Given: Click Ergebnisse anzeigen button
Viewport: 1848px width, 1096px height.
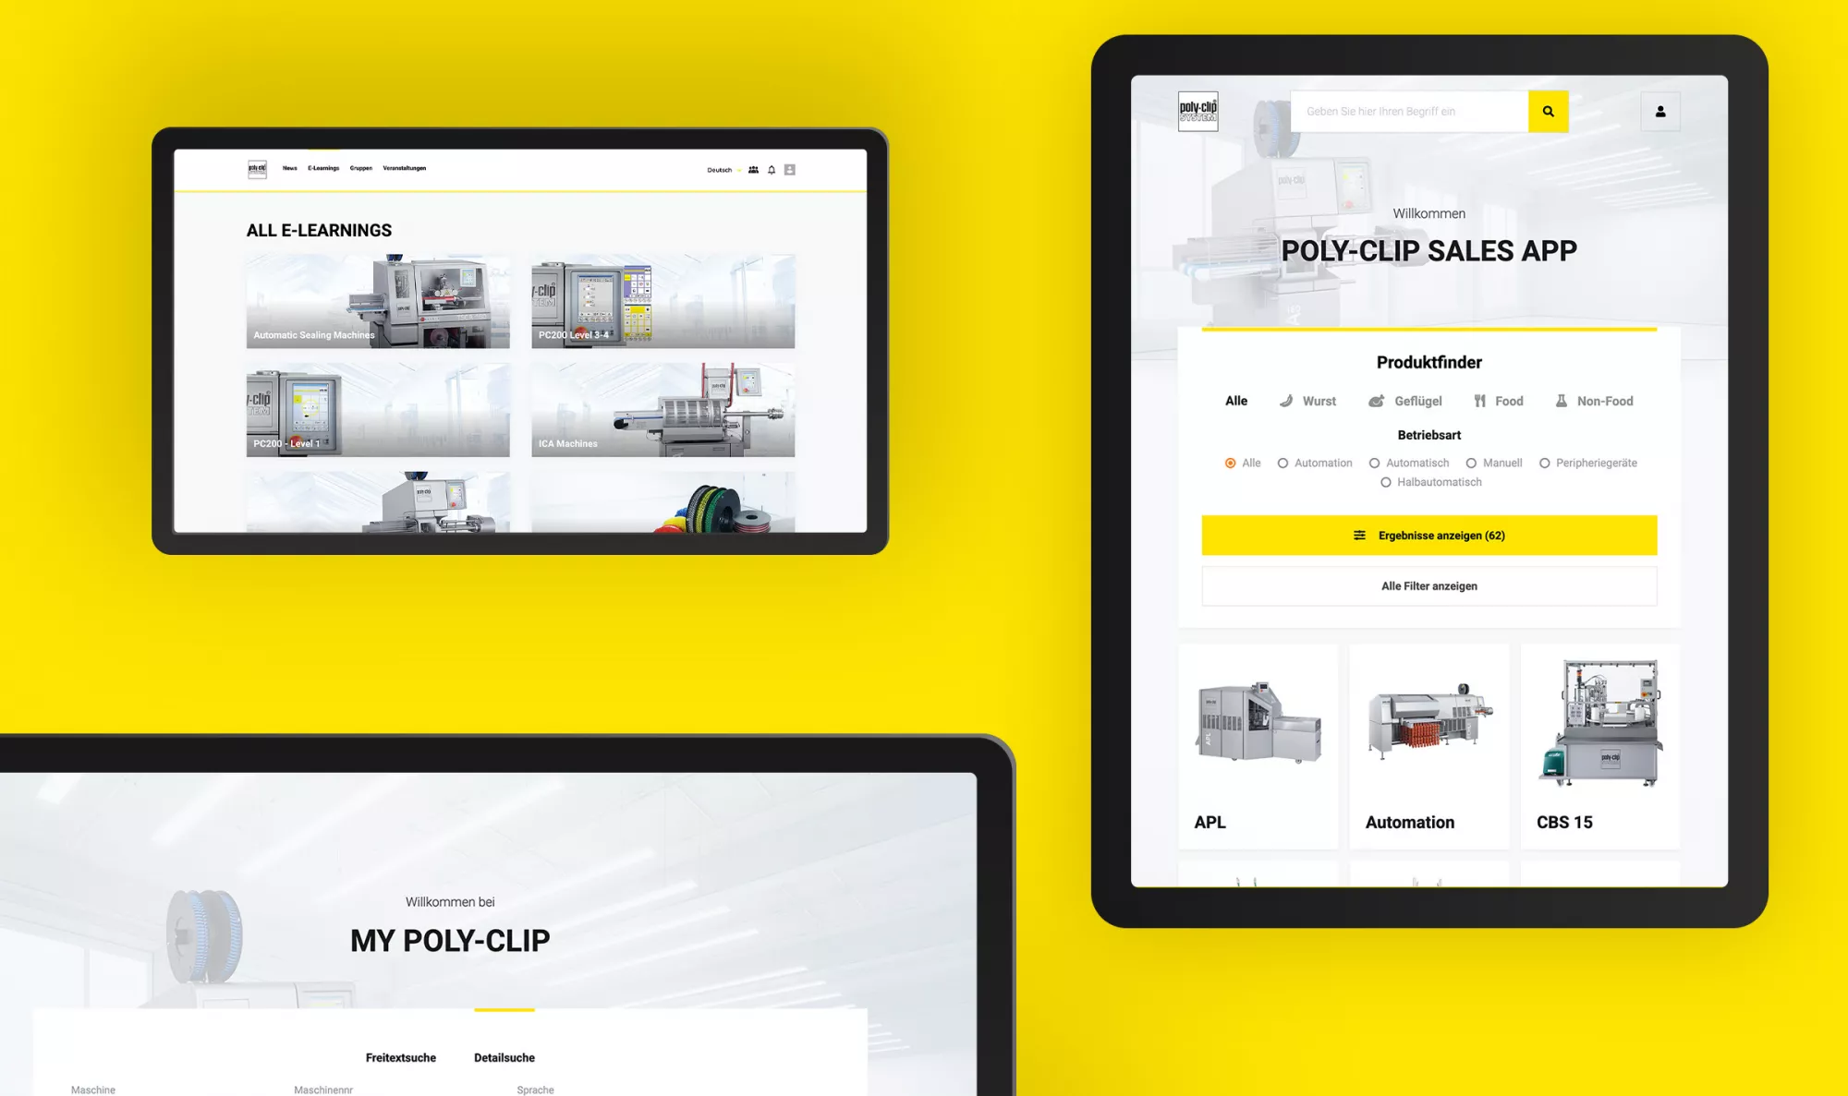Looking at the screenshot, I should point(1428,535).
